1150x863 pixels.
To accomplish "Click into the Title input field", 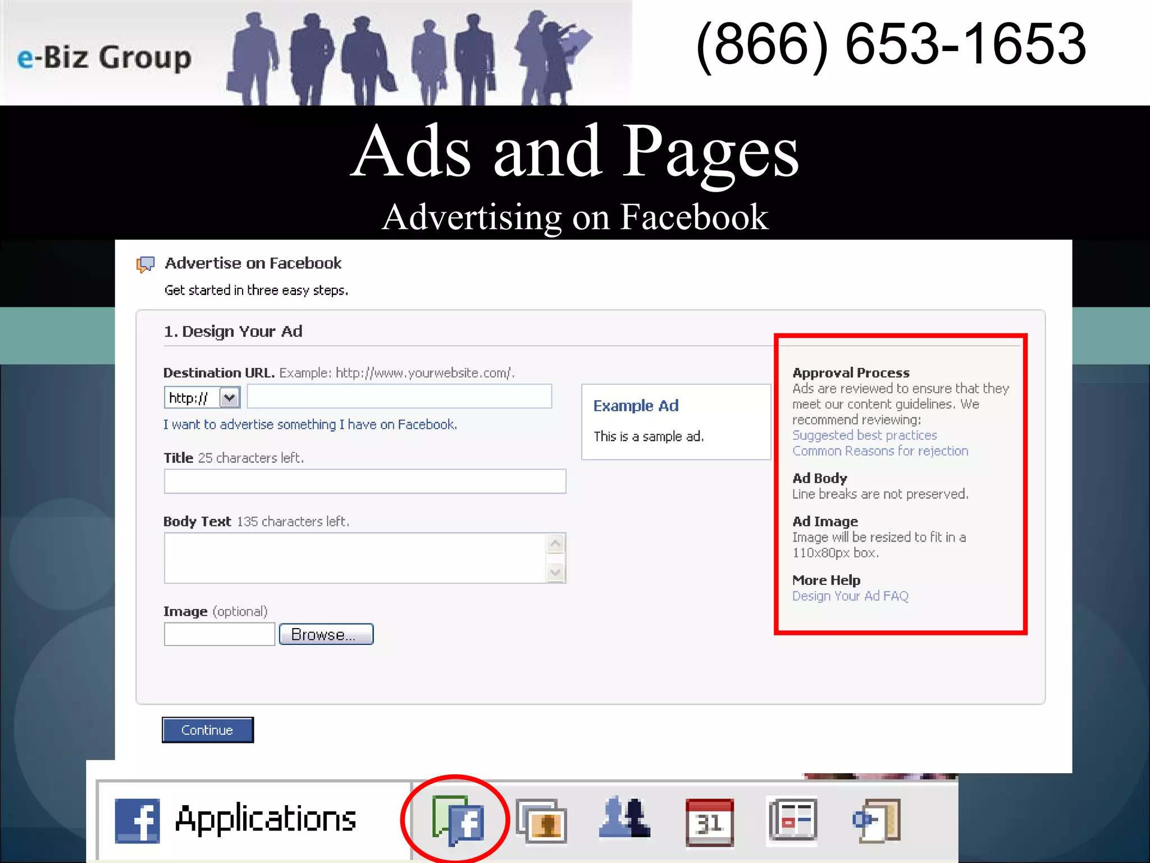I will pos(365,482).
